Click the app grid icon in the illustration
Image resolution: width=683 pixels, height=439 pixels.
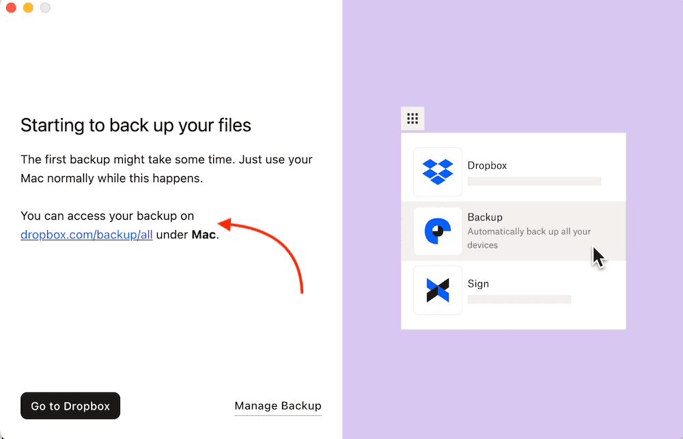click(x=413, y=119)
